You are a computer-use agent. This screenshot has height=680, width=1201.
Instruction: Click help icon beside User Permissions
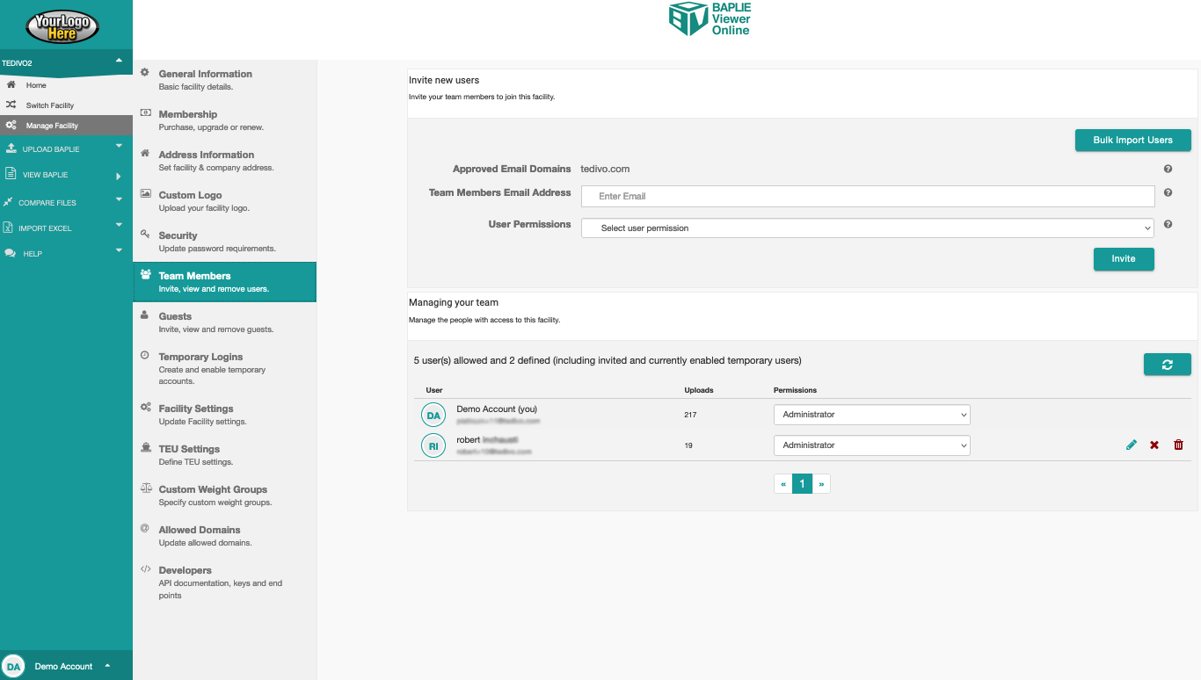[x=1168, y=225]
